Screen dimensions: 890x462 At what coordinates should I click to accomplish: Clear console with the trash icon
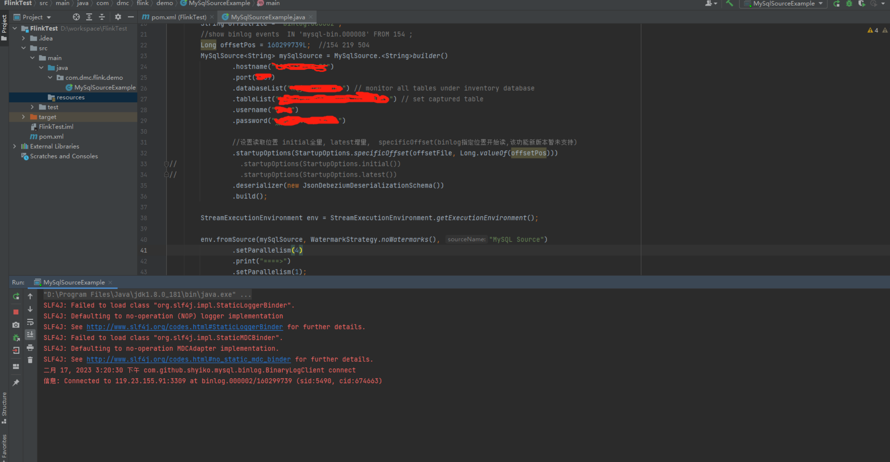30,360
